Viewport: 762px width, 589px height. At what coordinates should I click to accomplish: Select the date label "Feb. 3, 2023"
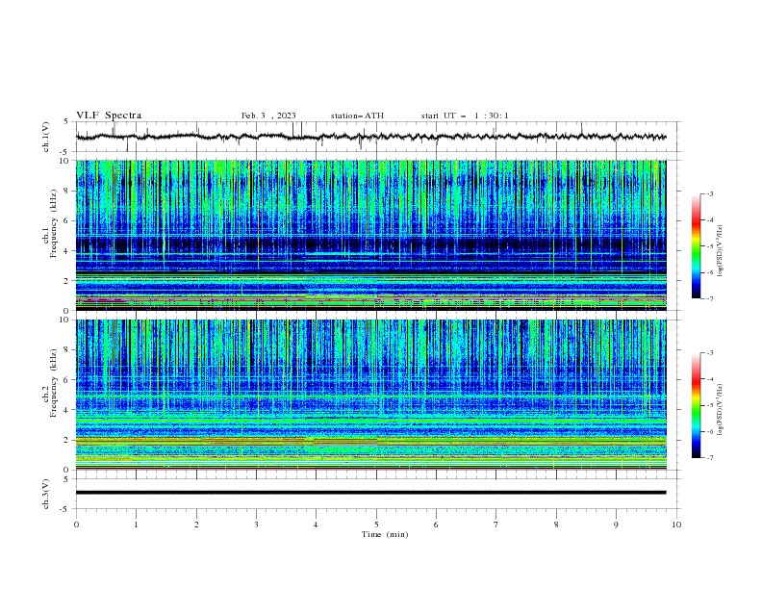tap(268, 115)
